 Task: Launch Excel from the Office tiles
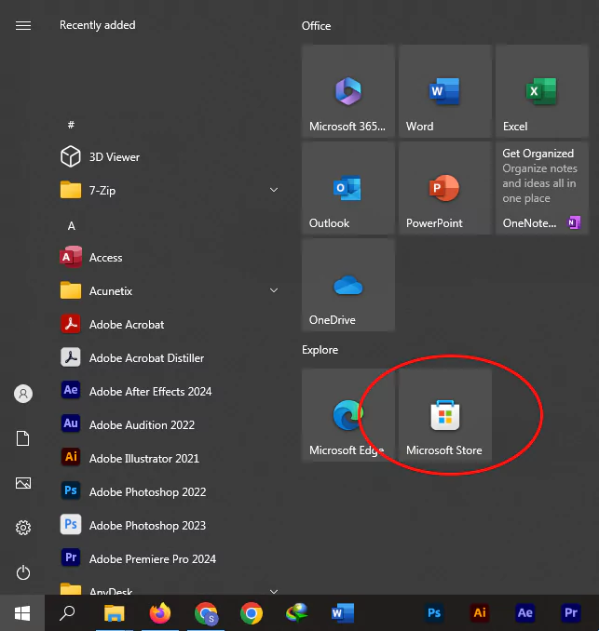point(541,91)
